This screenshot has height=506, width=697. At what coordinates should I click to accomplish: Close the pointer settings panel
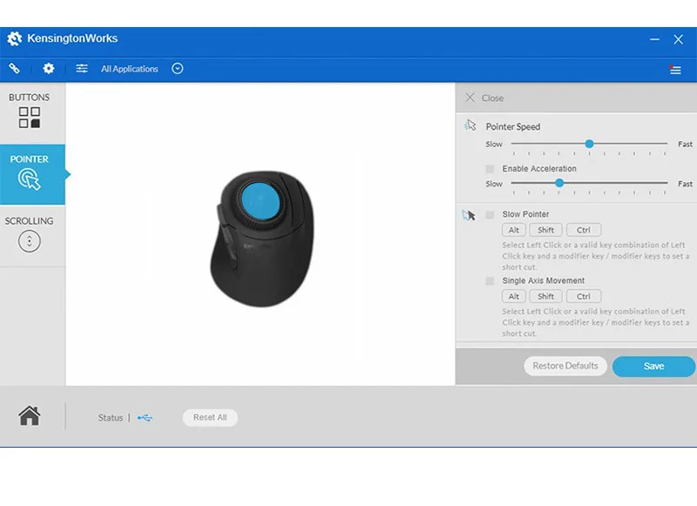(x=484, y=98)
